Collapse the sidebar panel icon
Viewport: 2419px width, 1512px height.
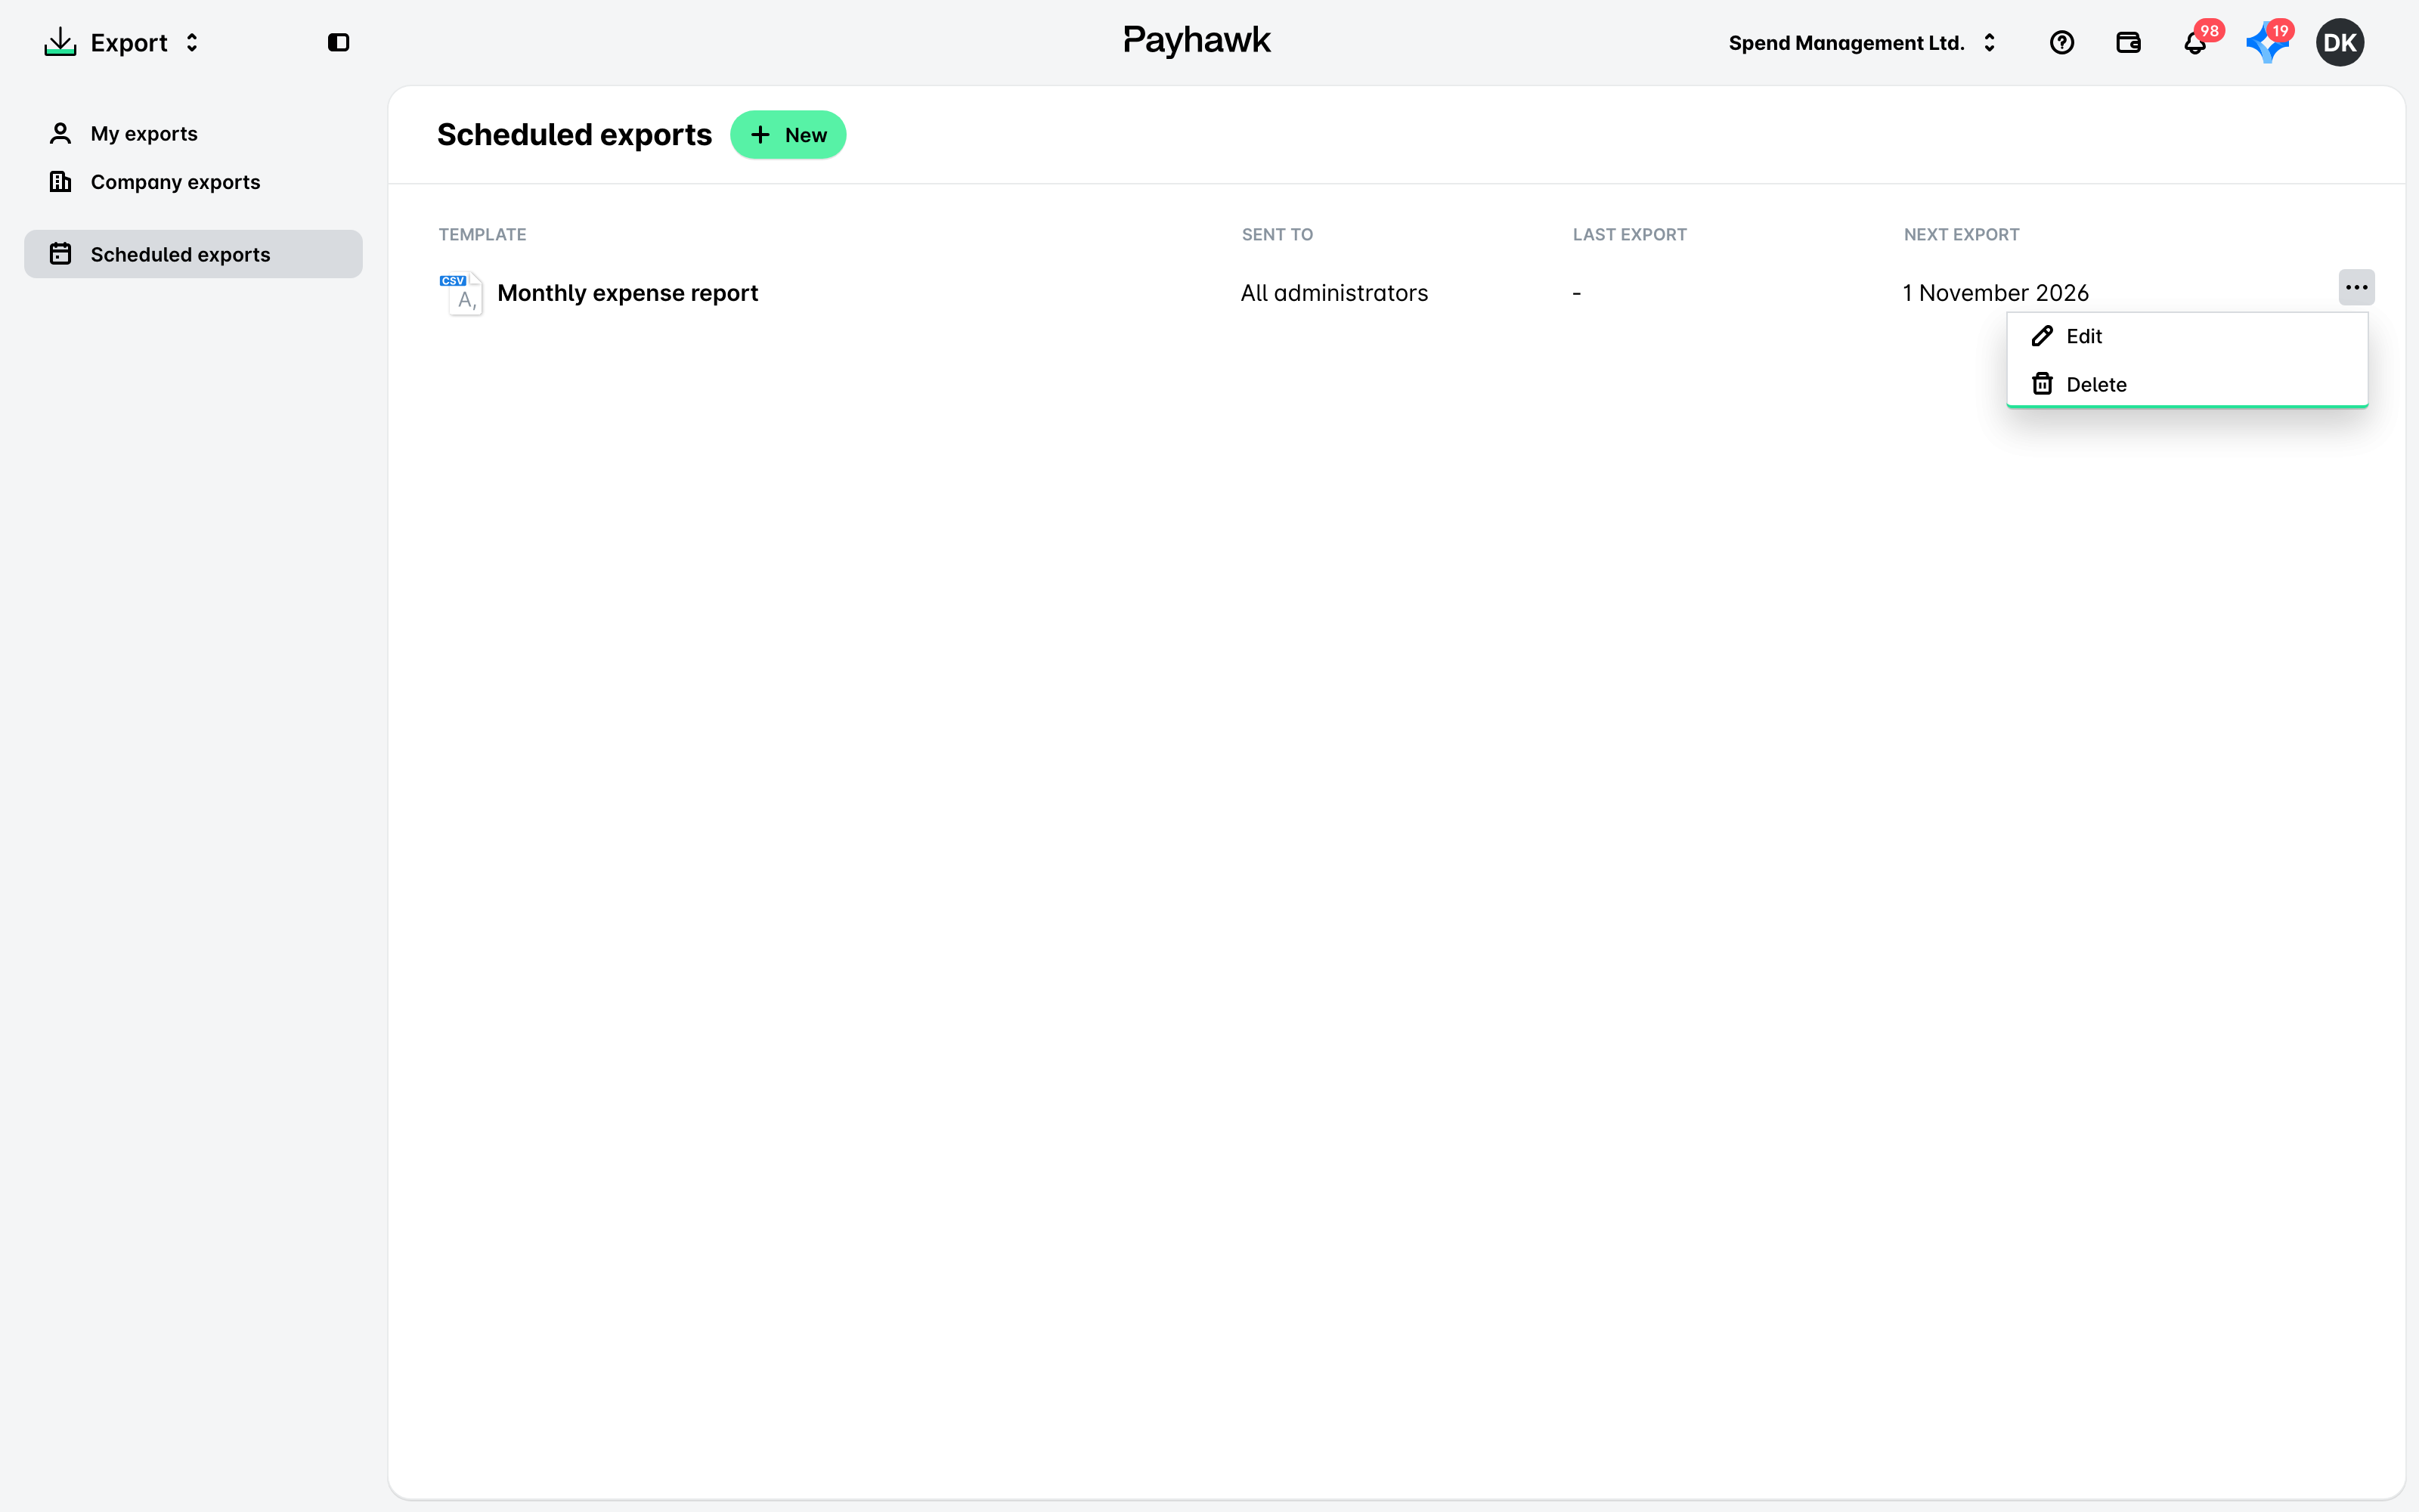(339, 42)
